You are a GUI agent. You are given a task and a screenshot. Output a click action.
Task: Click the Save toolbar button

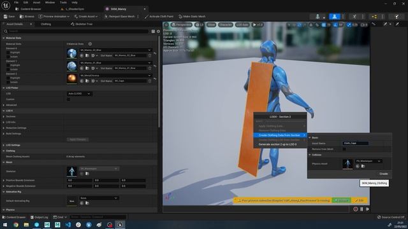click(9, 17)
